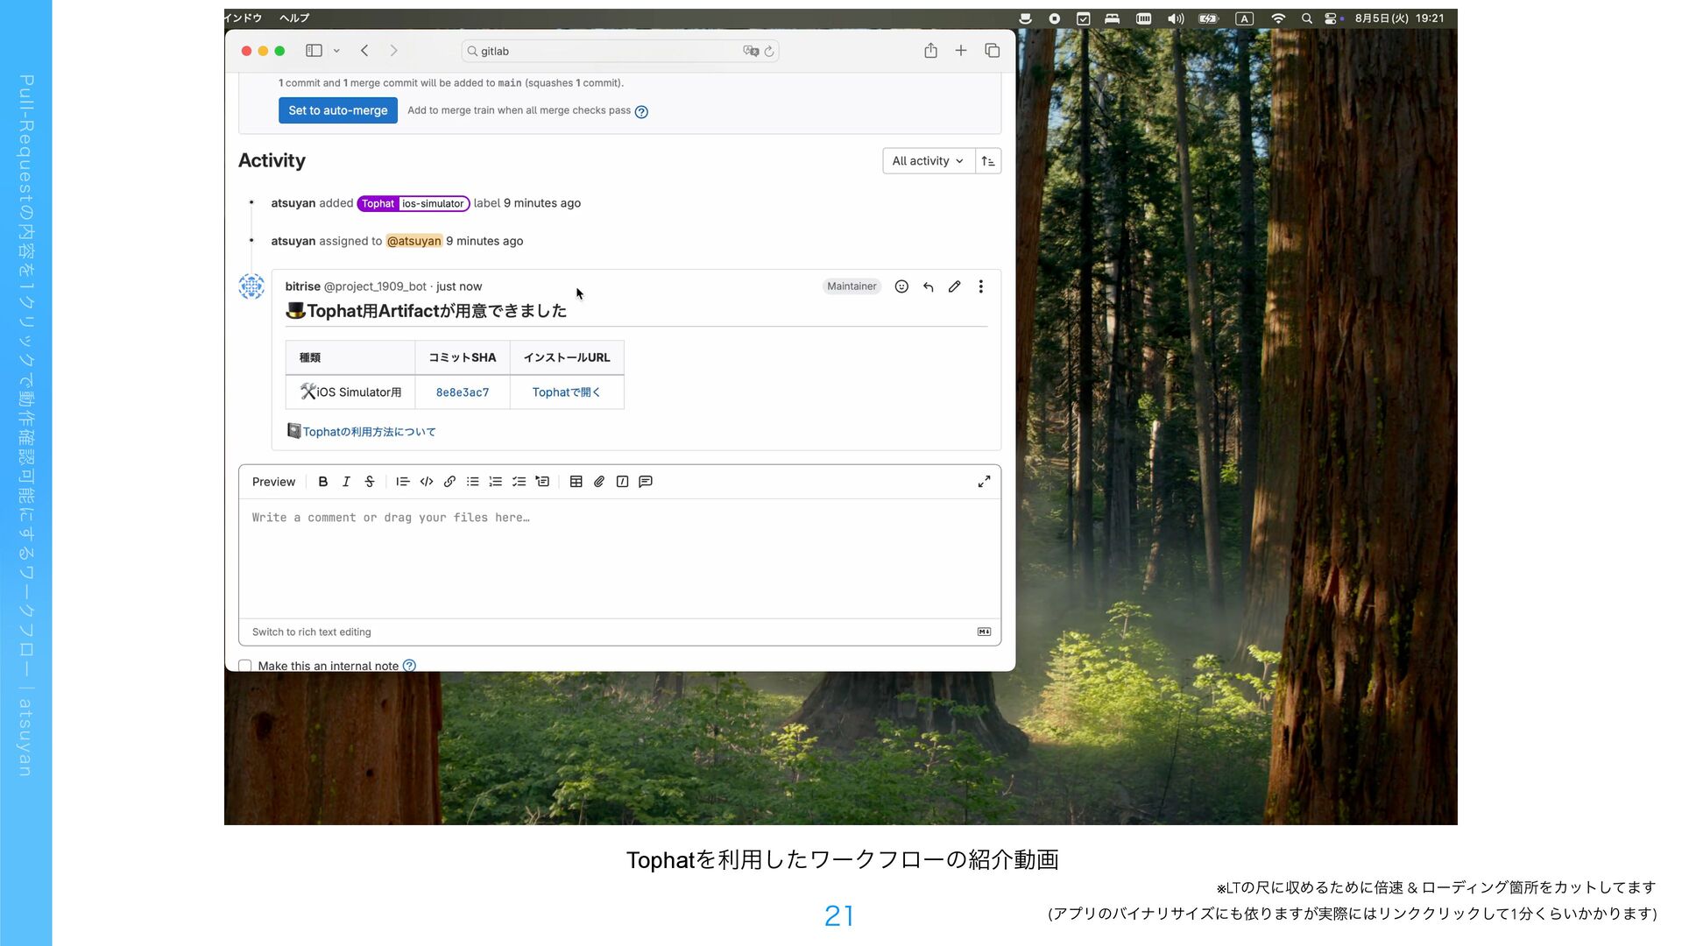
Task: Open the ヘルプ menu in menu bar
Action: click(294, 18)
